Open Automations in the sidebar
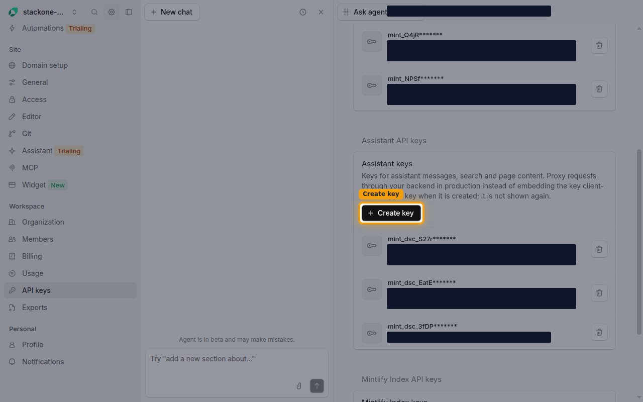 [70, 28]
